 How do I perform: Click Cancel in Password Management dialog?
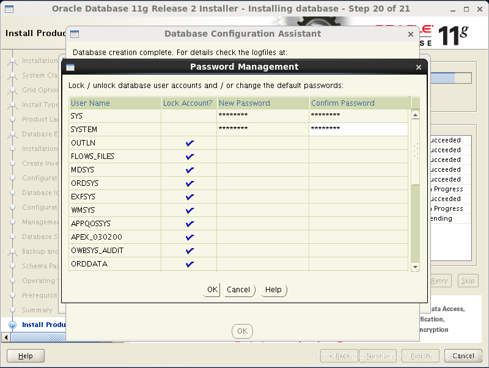coord(238,290)
